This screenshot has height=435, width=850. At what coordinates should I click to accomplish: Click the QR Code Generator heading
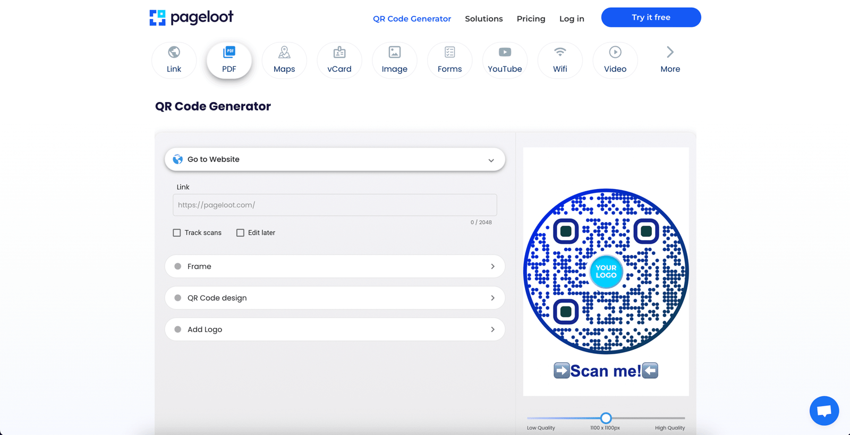213,106
